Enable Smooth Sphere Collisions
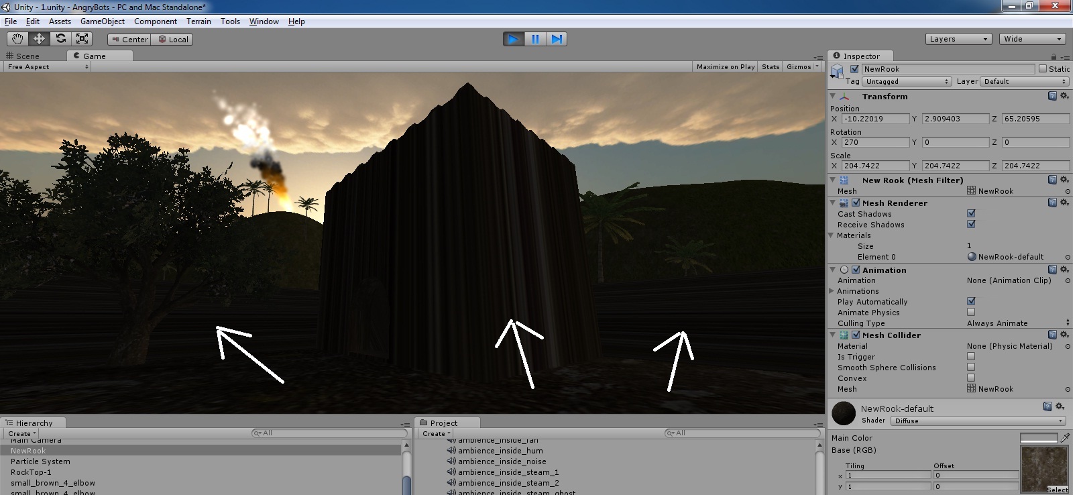1083x495 pixels. 971,367
